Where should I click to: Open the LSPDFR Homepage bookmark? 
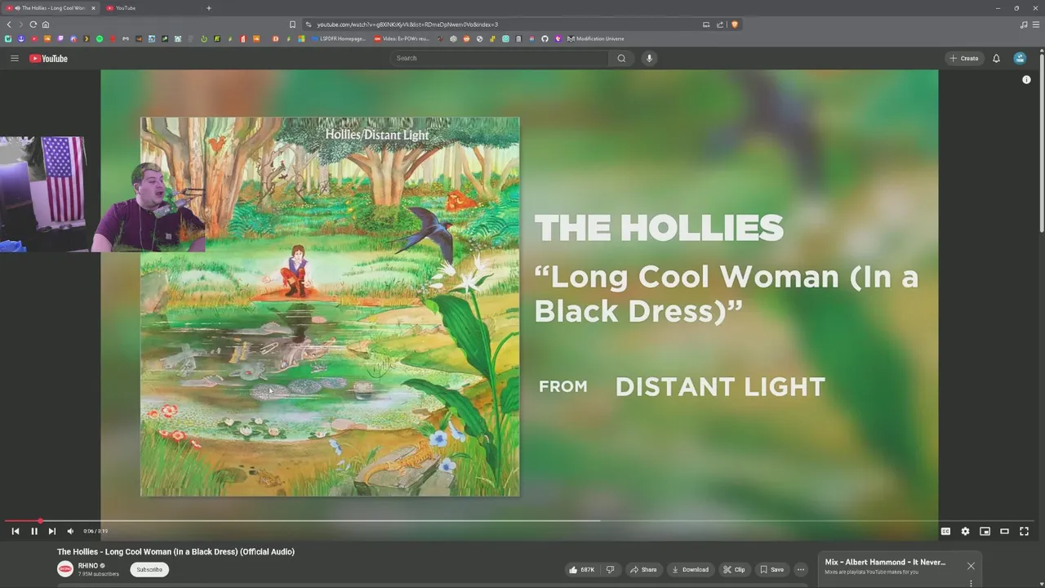(339, 38)
